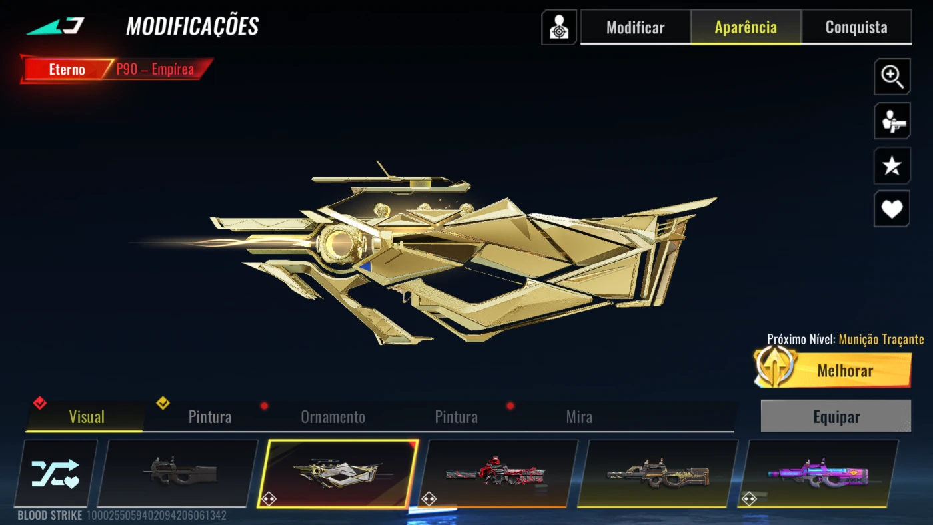Open the first Pintura category tab
This screenshot has height=525, width=933.
pos(210,417)
